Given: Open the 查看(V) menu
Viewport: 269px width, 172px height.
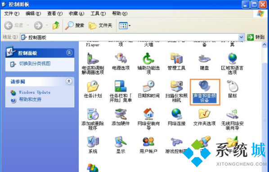Looking at the screenshot, I should (x=55, y=13).
